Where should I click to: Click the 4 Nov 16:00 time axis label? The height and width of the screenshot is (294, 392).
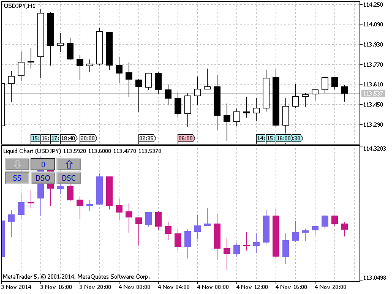[292, 287]
